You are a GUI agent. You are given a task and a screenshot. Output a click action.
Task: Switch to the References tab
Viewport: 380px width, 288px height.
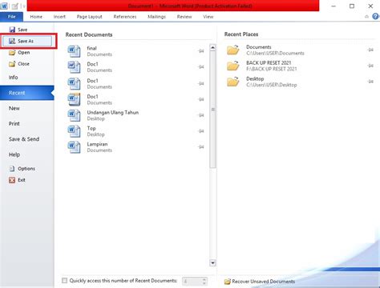(x=125, y=17)
